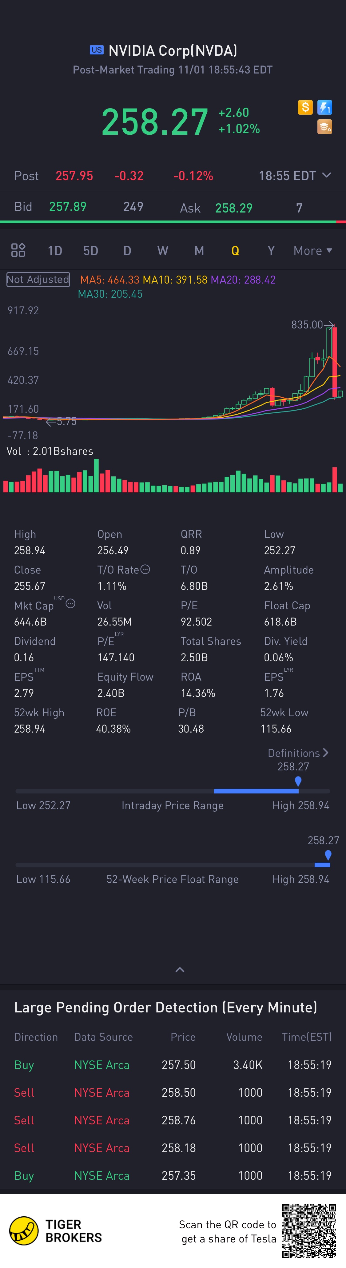The width and height of the screenshot is (346, 1268).
Task: Tap the Time(EST) column header
Action: click(307, 1037)
